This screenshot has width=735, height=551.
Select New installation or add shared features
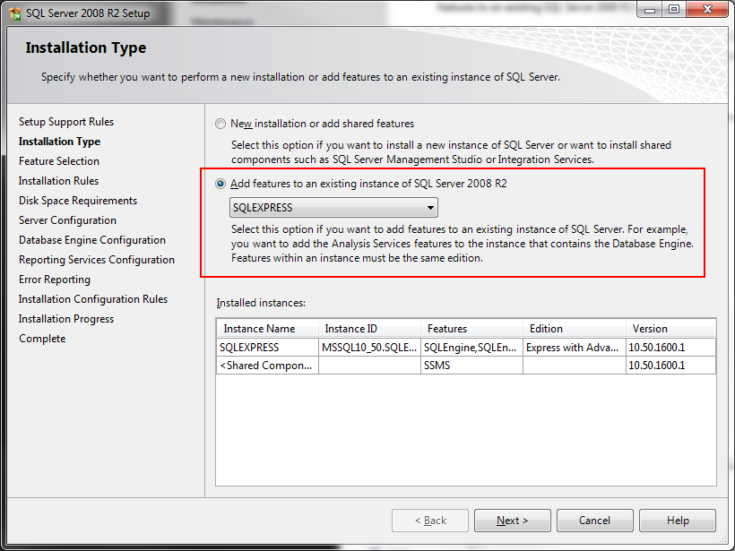[220, 124]
